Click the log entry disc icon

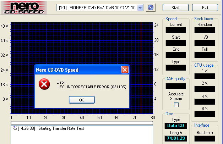click(15, 128)
